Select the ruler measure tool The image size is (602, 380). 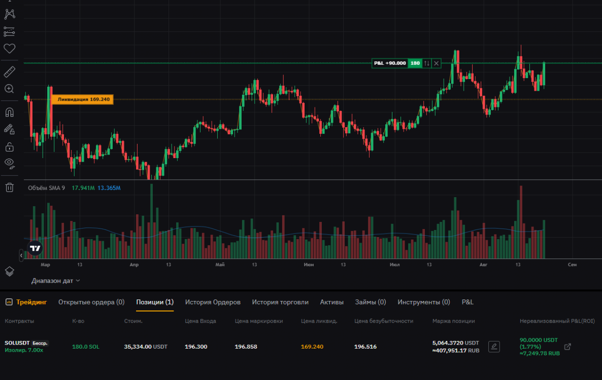pos(9,71)
